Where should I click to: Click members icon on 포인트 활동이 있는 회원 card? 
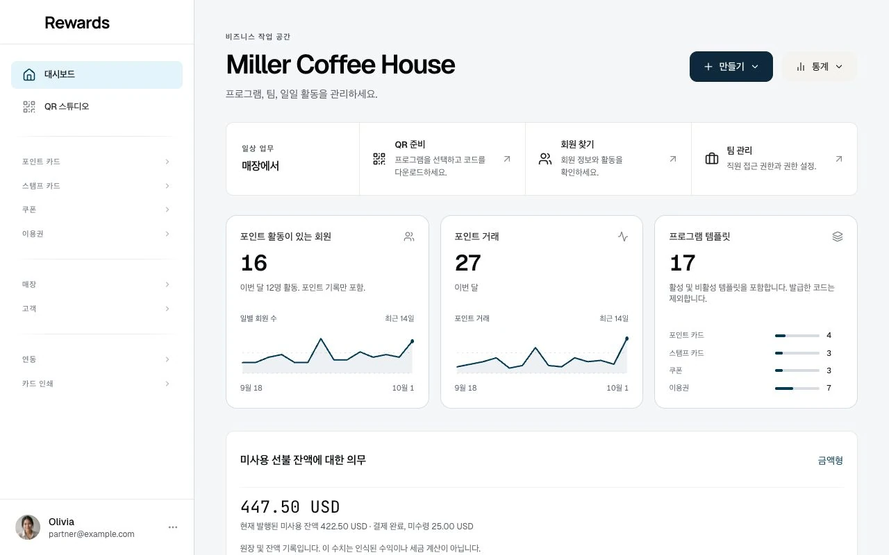click(409, 237)
